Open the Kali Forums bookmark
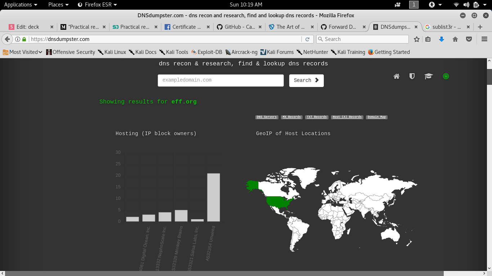 pyautogui.click(x=277, y=52)
